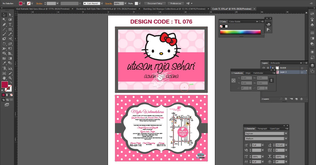Expand the GUIDE layer contents
Viewport: 316px width, 165px height.
coord(273,68)
